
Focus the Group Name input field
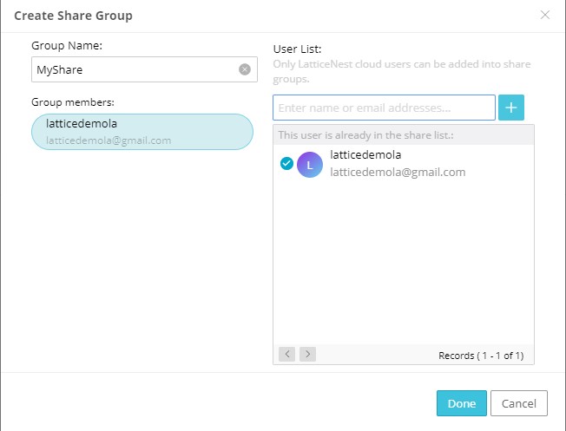point(144,69)
